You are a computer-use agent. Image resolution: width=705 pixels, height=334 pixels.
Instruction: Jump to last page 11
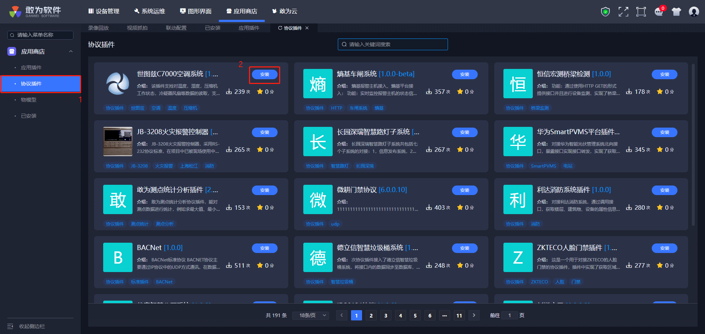pyautogui.click(x=459, y=315)
